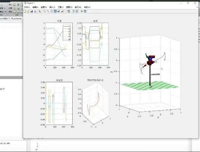
Task: Click the comment icon beside 注释
Action: [x=14, y=8]
